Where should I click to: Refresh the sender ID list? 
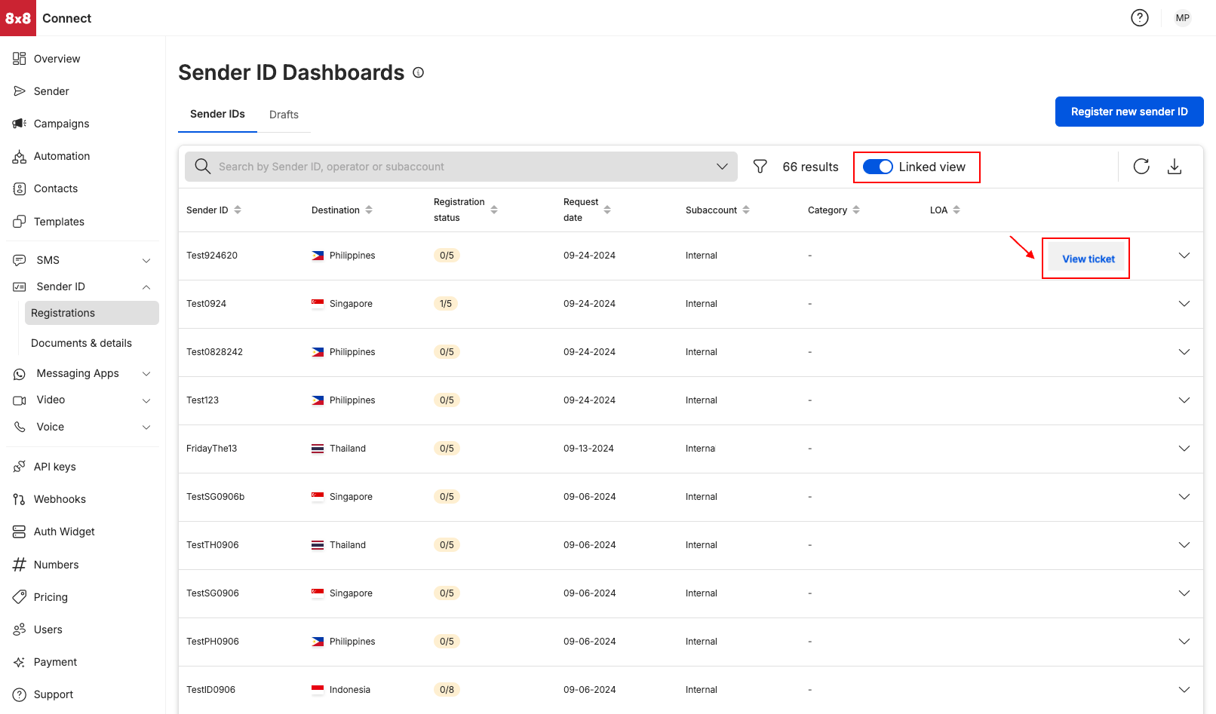tap(1141, 167)
